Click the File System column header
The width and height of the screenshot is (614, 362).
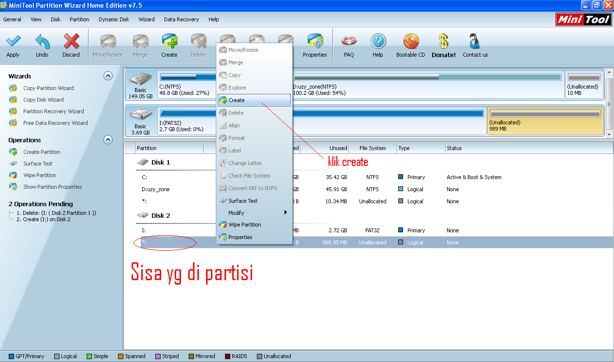373,148
